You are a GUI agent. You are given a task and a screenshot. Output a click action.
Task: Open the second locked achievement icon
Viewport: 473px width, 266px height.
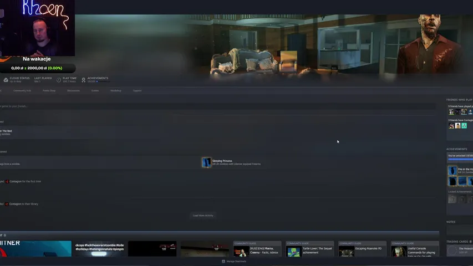462,199
